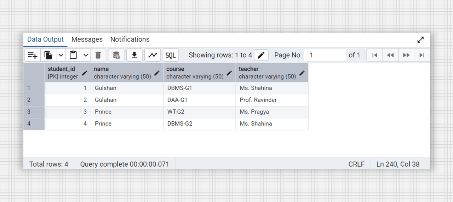Click the Ln 240, Col 38 indicator
Screen dimensions: 453x202
[398, 164]
